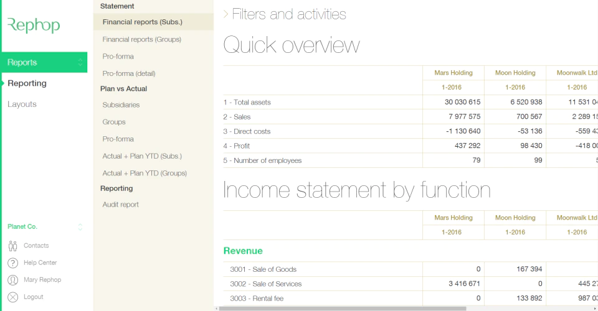Open the Contacts people icon
Screen dimensions: 598x311
[12, 246]
